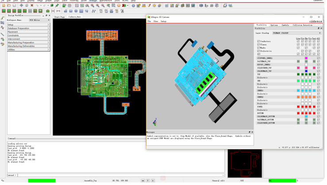Click the A button in status bar
Viewport: 327px width, 185px height.
153,181
